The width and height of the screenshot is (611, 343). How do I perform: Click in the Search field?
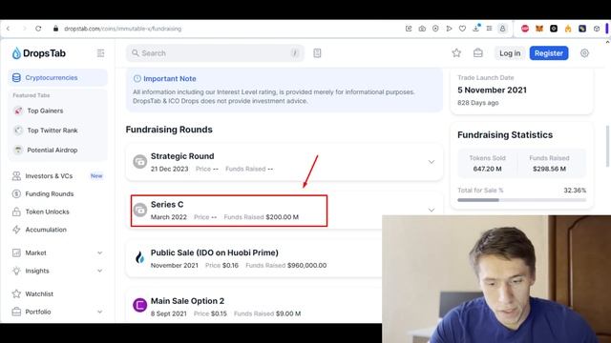pos(215,53)
